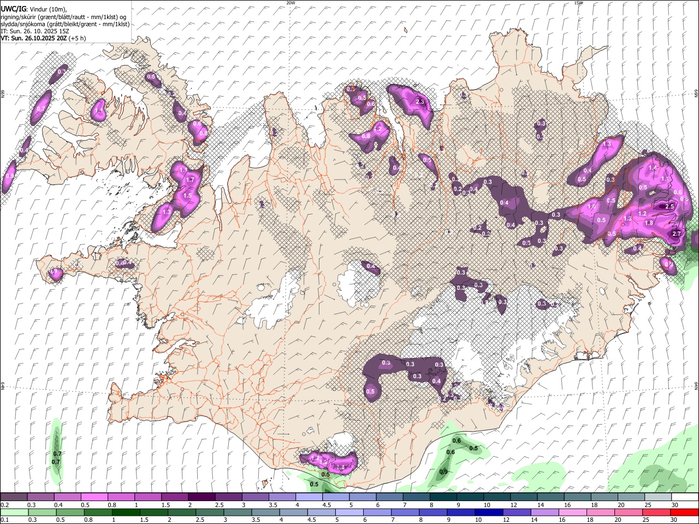Click the 2.7 snowfall value on the east coast

click(677, 234)
